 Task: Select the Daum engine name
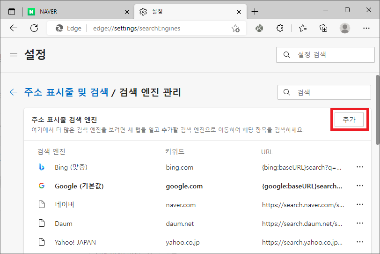(x=64, y=224)
